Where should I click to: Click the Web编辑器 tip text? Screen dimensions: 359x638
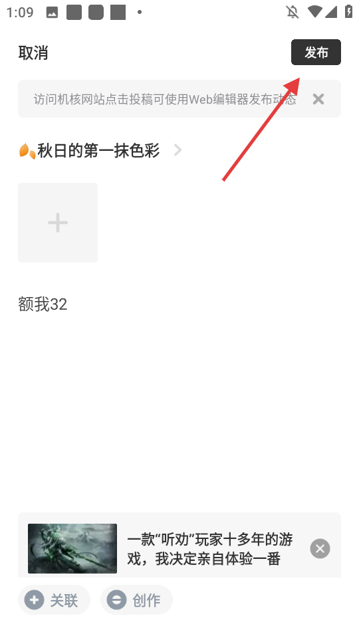[x=165, y=99]
